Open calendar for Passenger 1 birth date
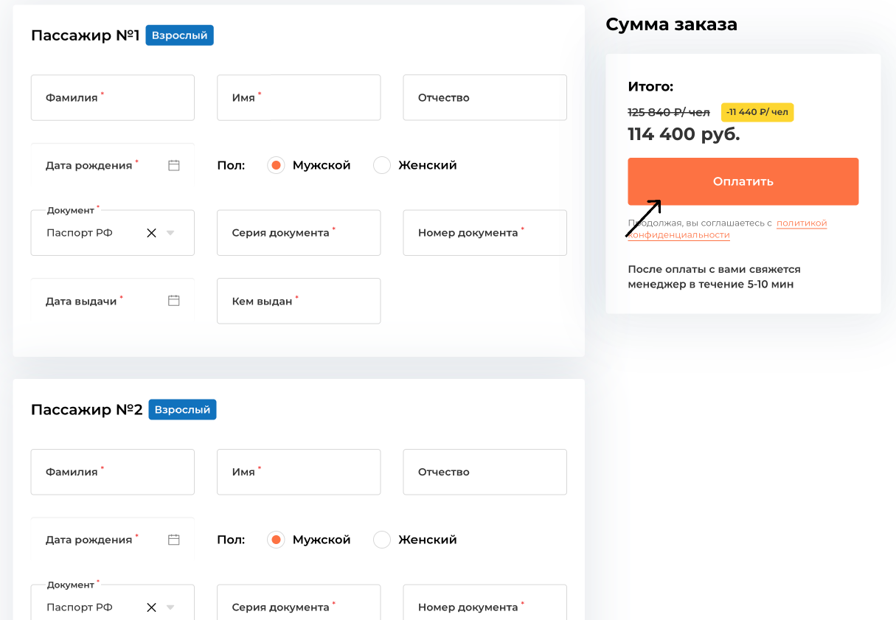The height and width of the screenshot is (620, 896). [174, 165]
